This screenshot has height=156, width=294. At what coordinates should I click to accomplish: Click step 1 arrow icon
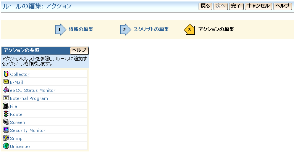(61, 30)
